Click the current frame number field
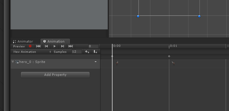This screenshot has height=111, width=229. (x=93, y=46)
